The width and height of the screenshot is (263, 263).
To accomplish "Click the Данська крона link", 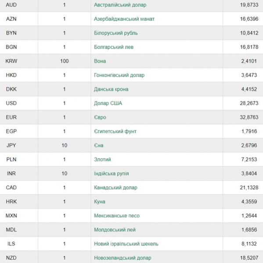I will [x=111, y=89].
